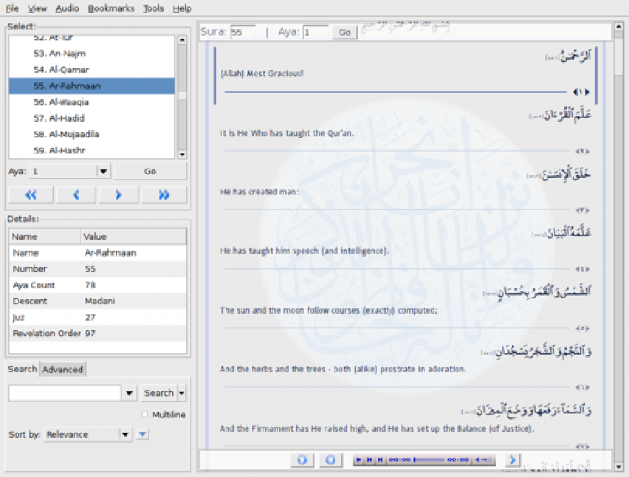The image size is (629, 477).
Task: Jump to last aya with double-right arrow
Action: click(164, 194)
